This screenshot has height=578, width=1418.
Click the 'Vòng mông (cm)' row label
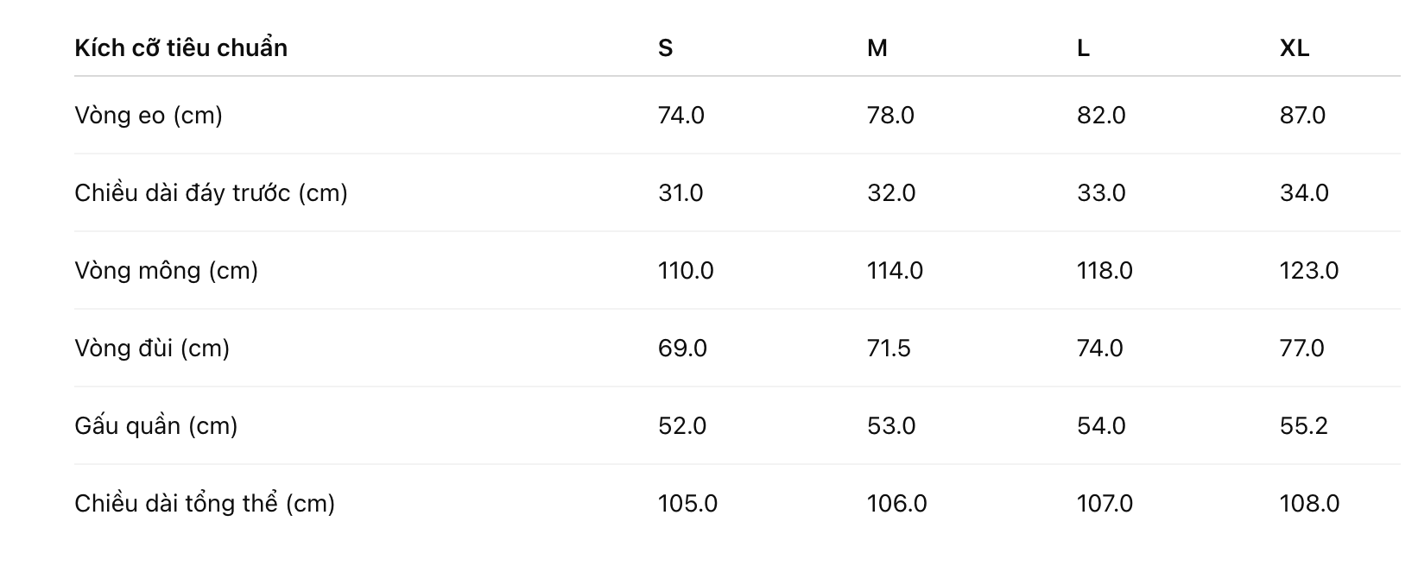point(166,271)
